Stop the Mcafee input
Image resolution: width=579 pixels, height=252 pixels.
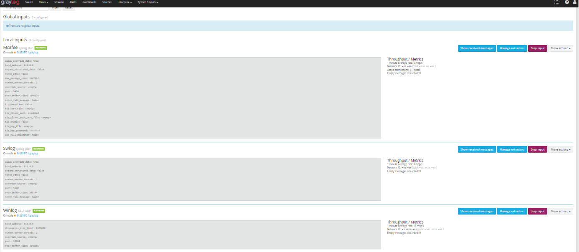pyautogui.click(x=537, y=48)
